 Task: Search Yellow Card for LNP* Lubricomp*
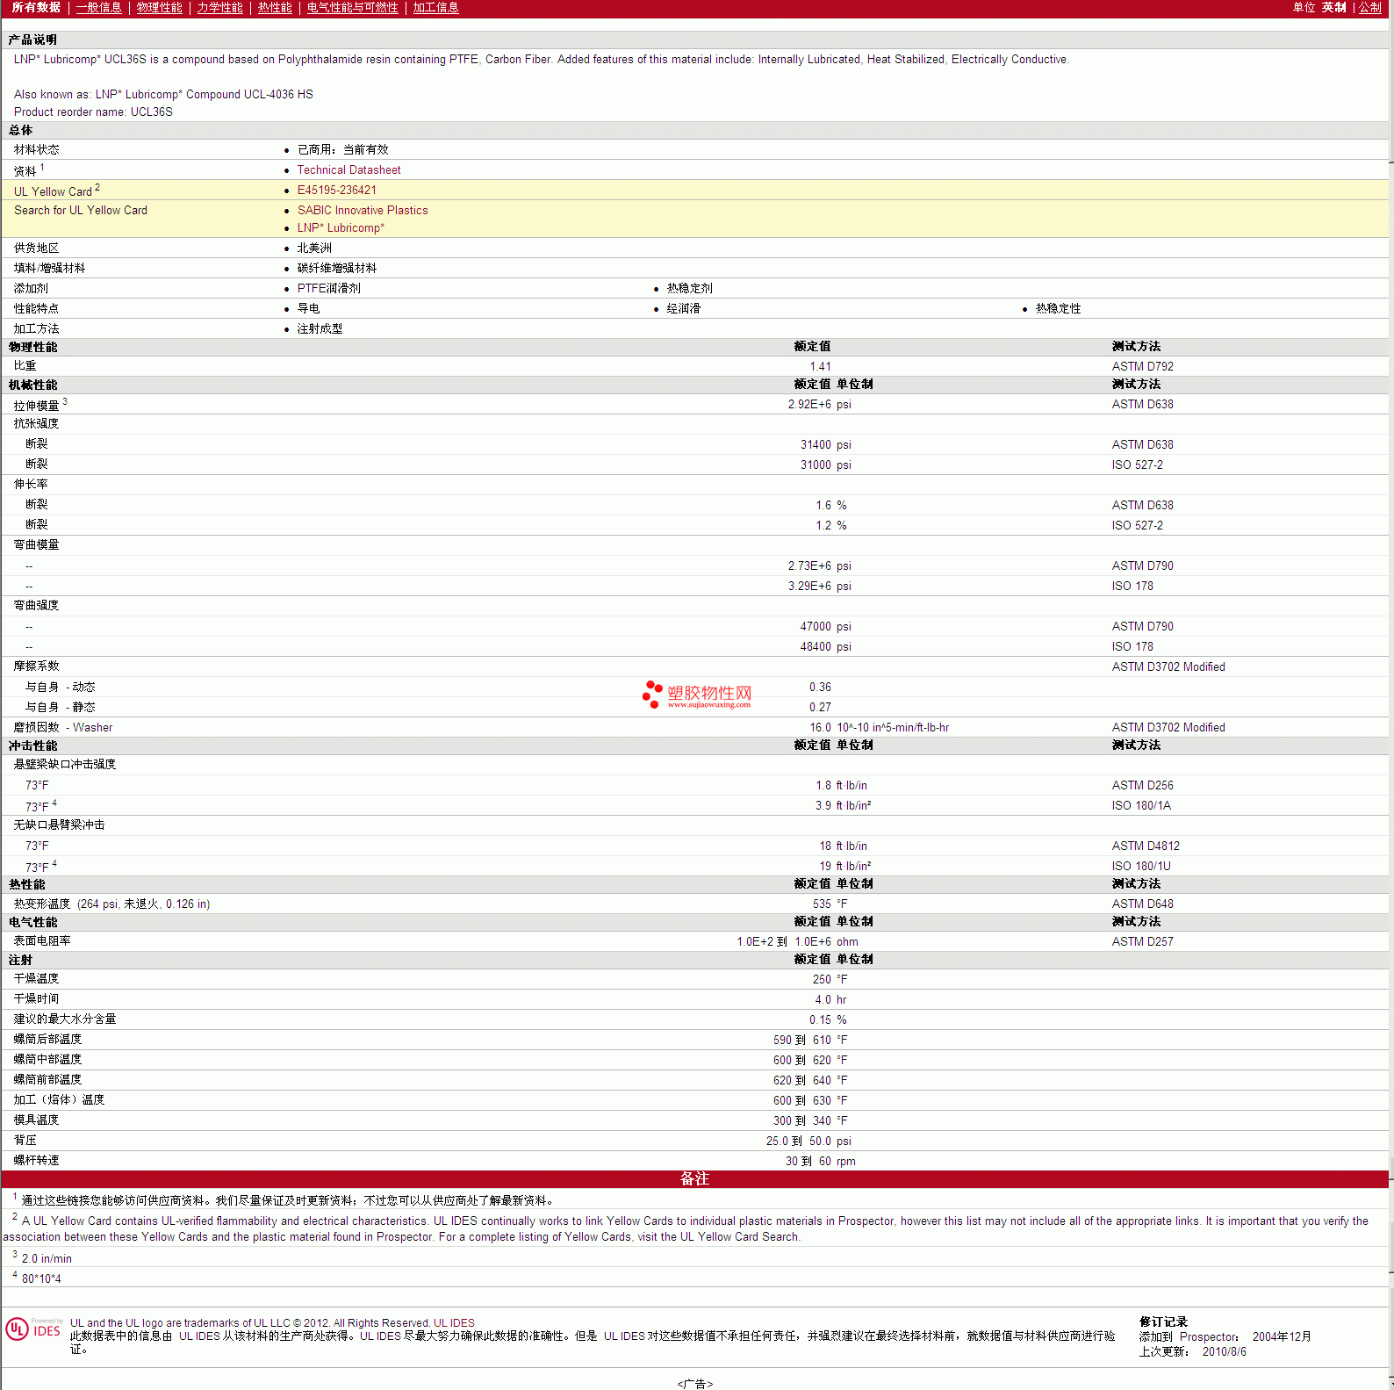coord(341,228)
